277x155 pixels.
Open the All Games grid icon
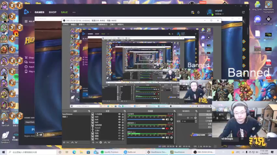tap(26, 21)
